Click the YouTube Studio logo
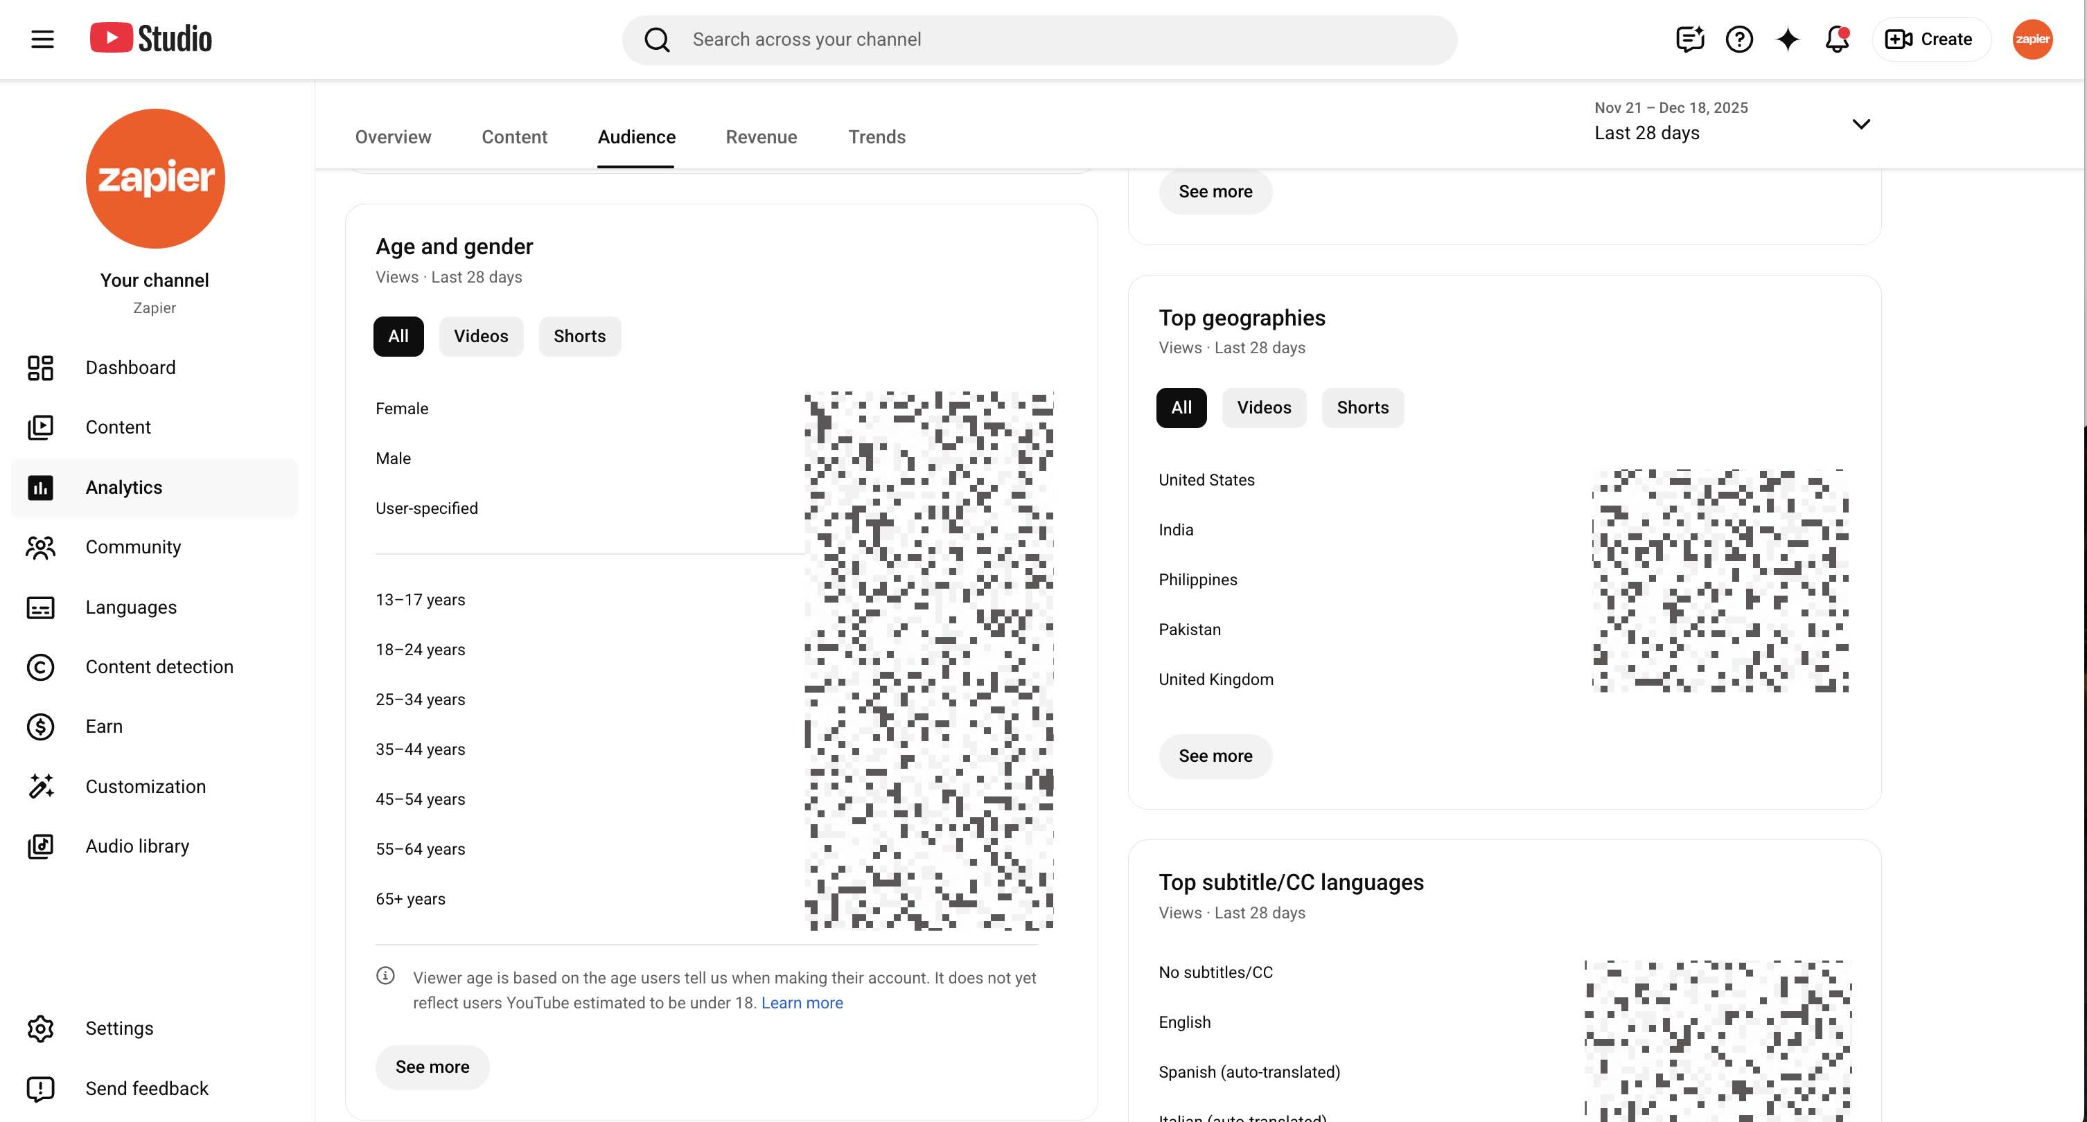This screenshot has height=1122, width=2087. click(x=150, y=38)
